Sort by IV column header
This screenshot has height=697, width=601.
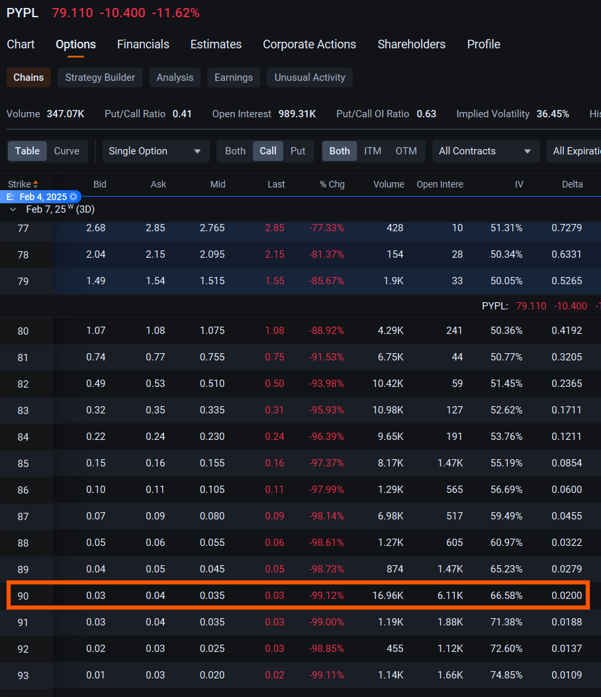(519, 184)
